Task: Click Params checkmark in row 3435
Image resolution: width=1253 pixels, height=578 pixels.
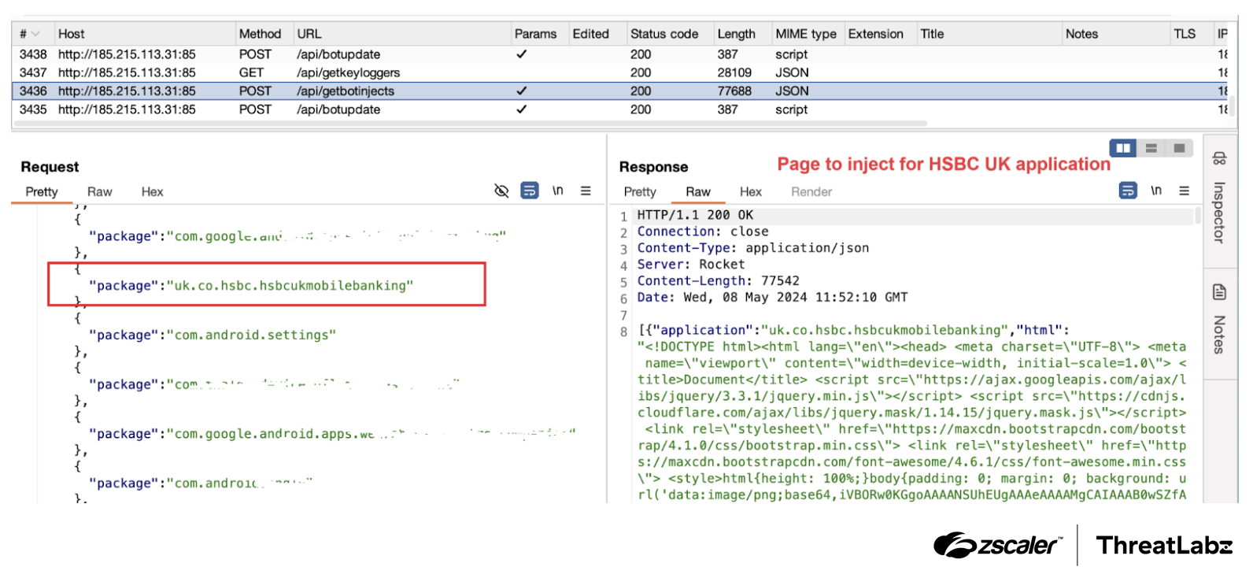Action: pyautogui.click(x=521, y=109)
